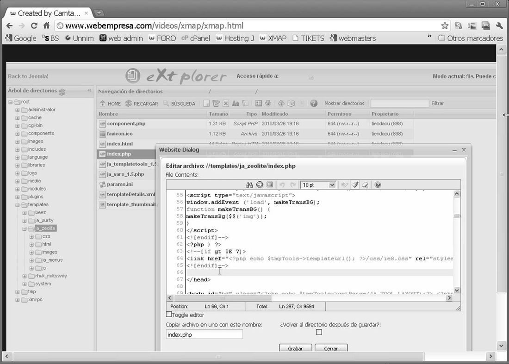Click the browser back arrow
The image size is (509, 364).
point(9,25)
